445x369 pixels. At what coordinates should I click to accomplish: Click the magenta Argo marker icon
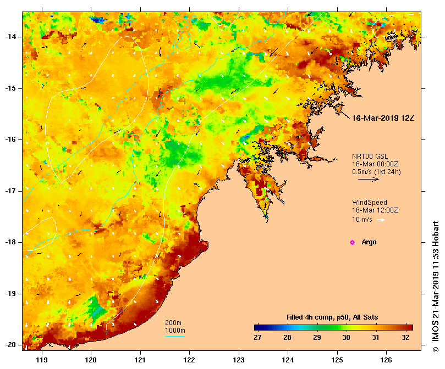pos(352,242)
